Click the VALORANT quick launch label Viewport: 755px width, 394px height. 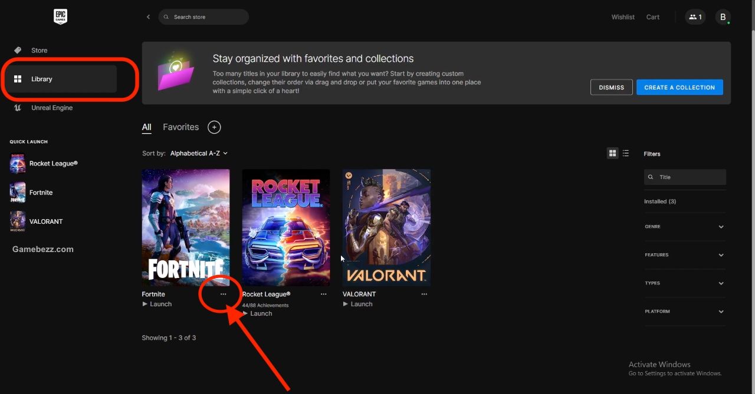(x=46, y=221)
